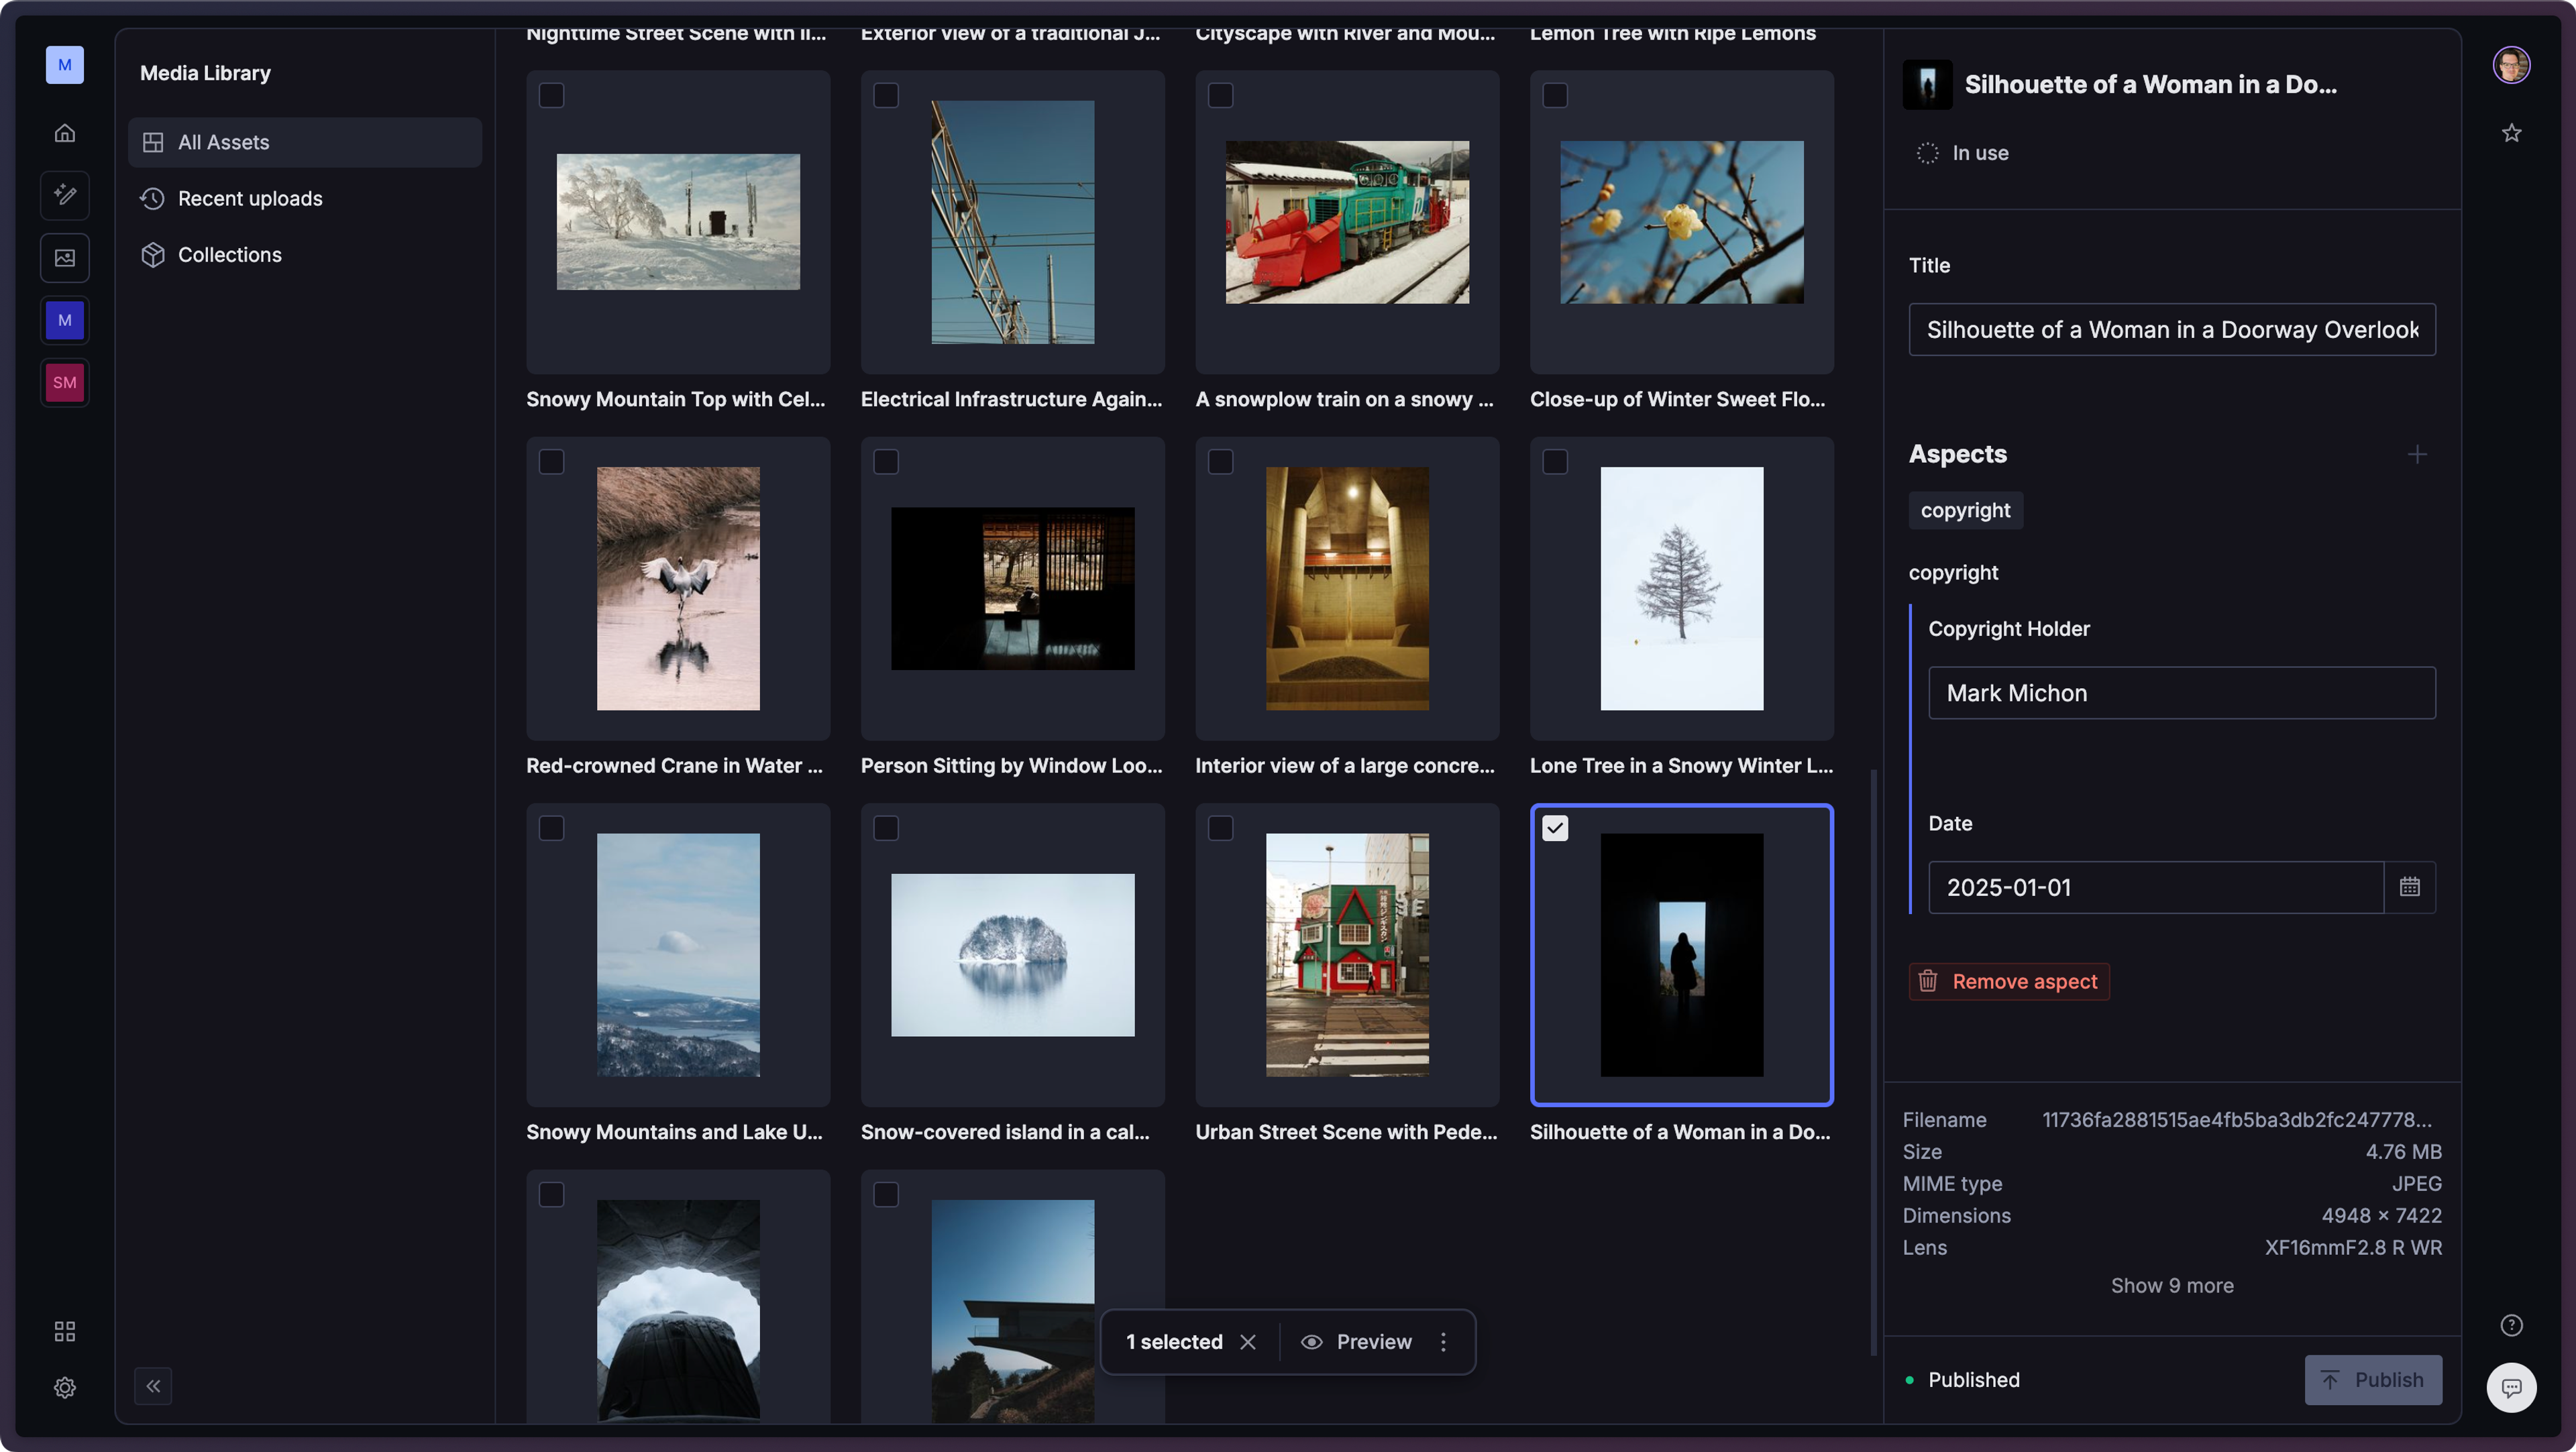Open the selection bar more options menu
The image size is (2576, 1452).
tap(1443, 1342)
